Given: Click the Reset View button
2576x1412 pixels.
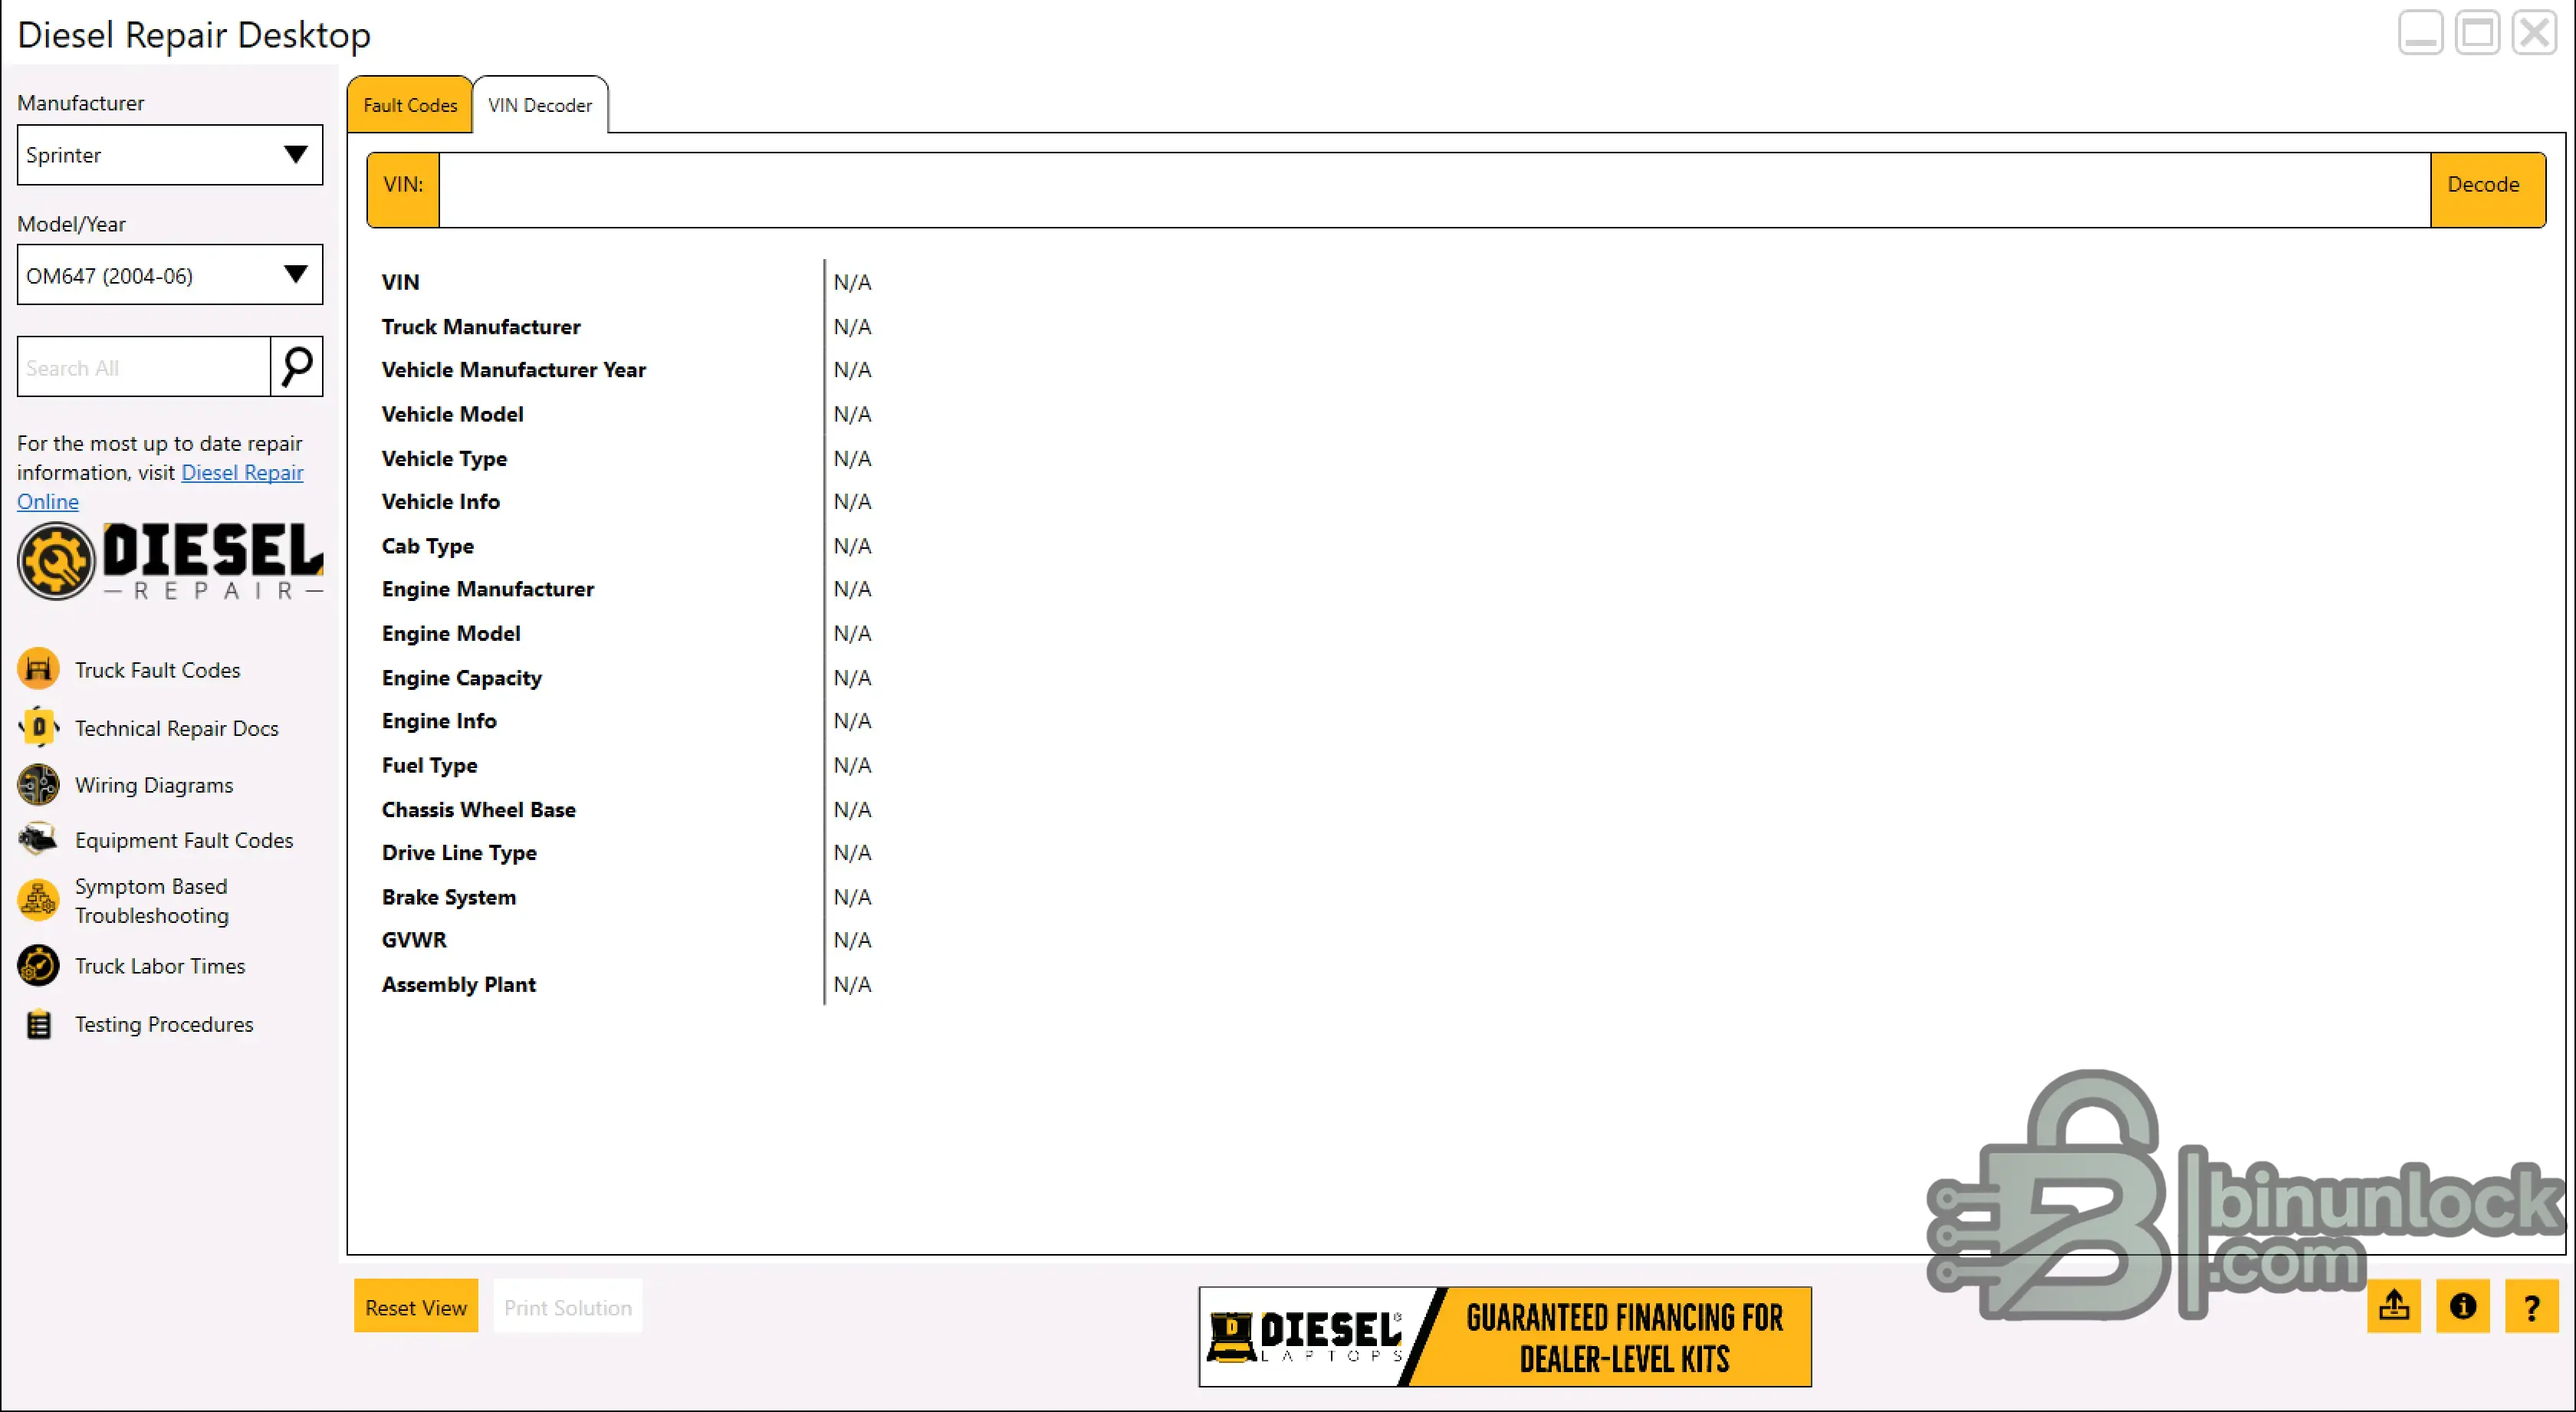Looking at the screenshot, I should click(x=416, y=1307).
